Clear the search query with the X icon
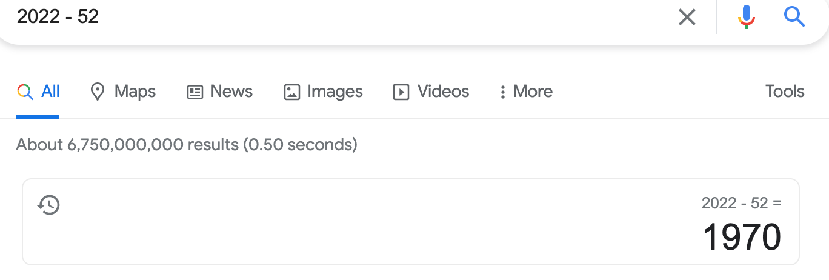The width and height of the screenshot is (829, 280). click(x=687, y=17)
